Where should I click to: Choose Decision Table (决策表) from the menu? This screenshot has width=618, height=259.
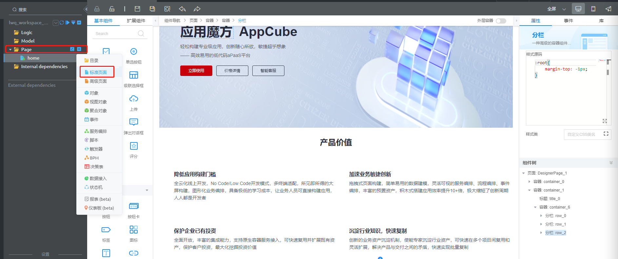[94, 167]
